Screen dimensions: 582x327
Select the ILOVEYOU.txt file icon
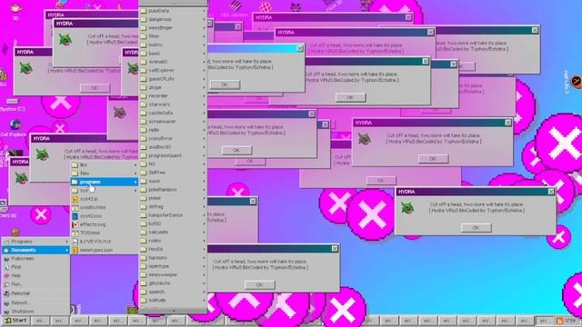point(75,242)
